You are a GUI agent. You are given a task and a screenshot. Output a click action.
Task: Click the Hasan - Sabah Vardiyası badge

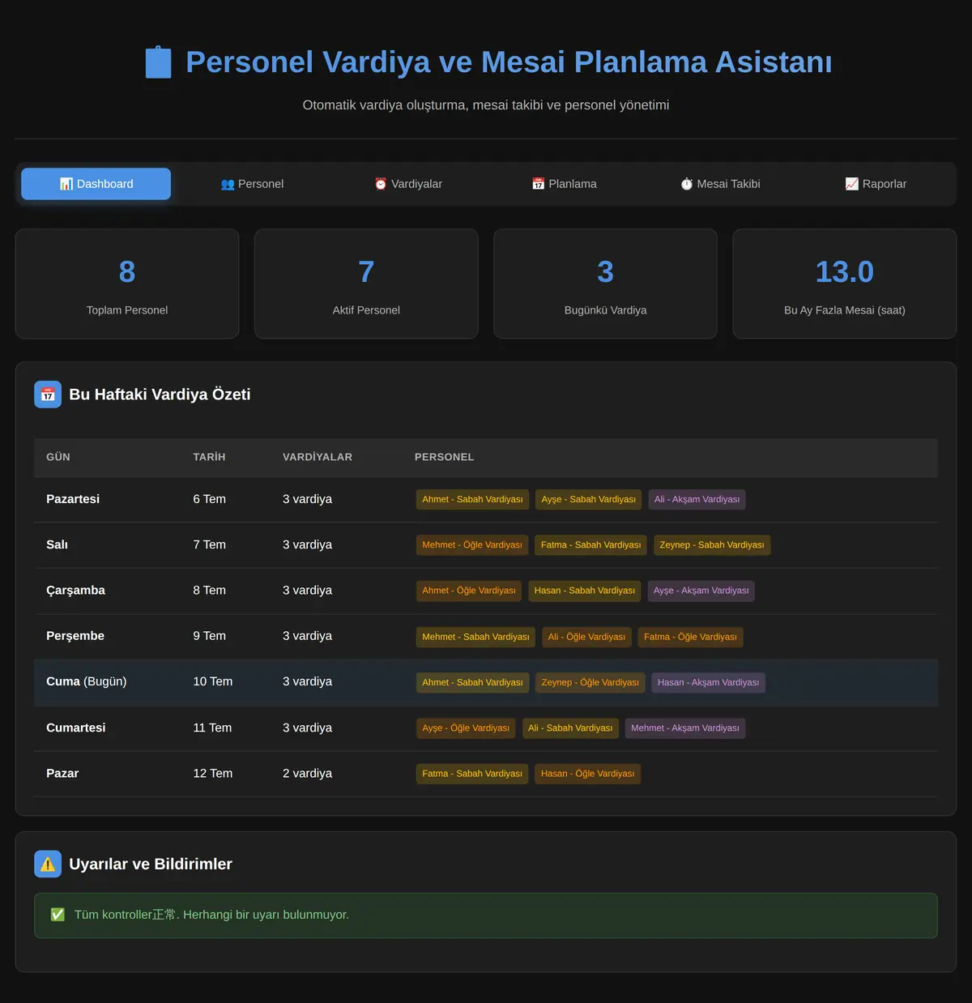click(x=585, y=591)
